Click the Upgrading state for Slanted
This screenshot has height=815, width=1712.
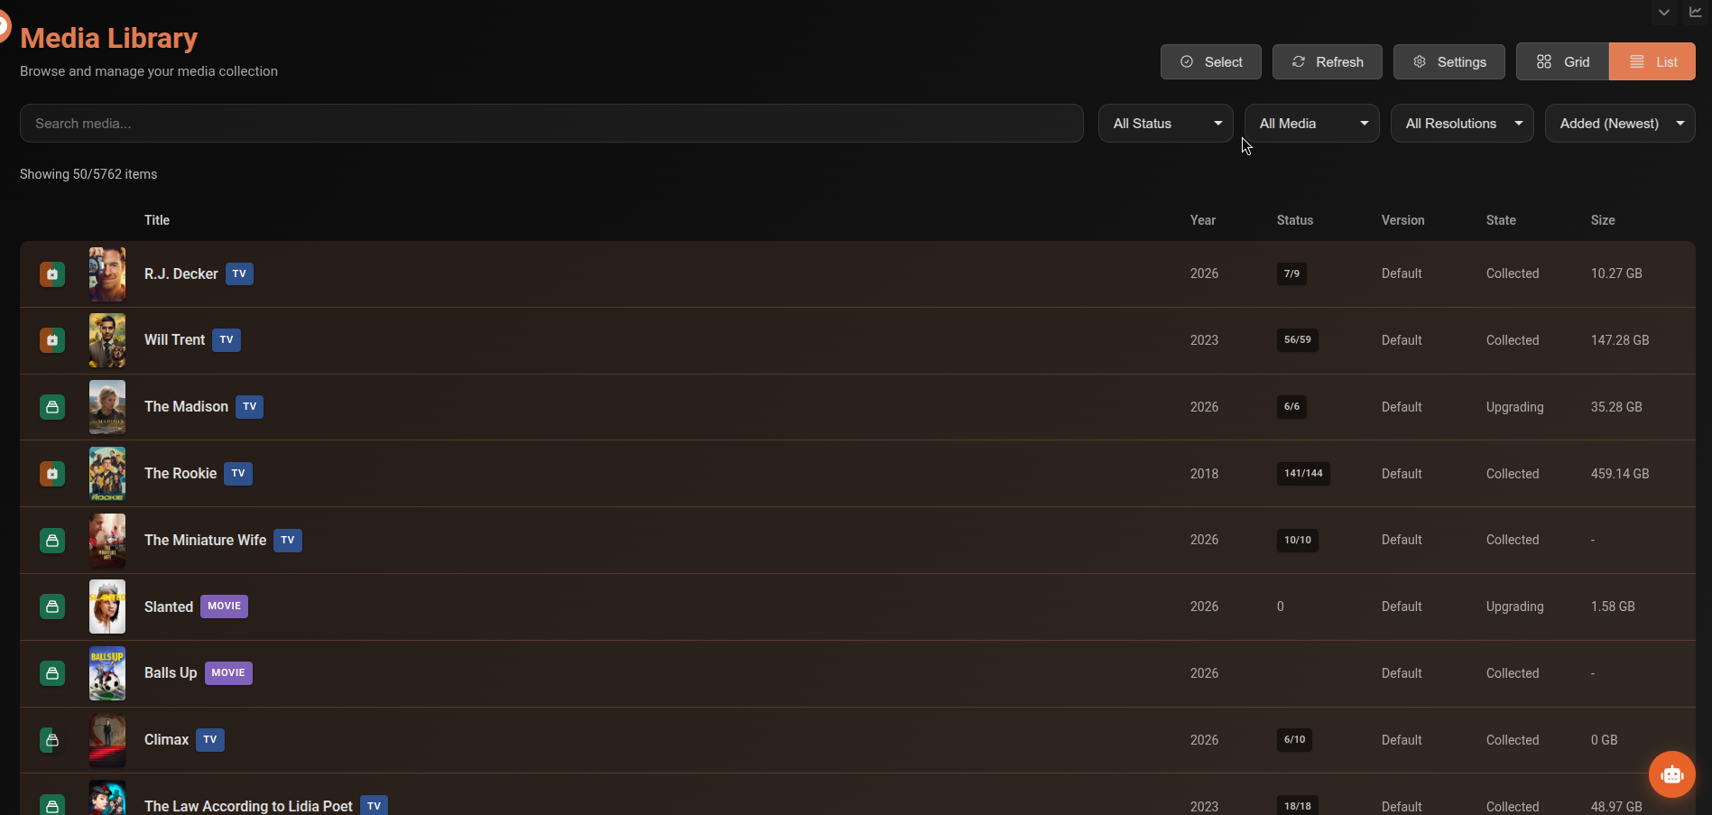pos(1514,607)
